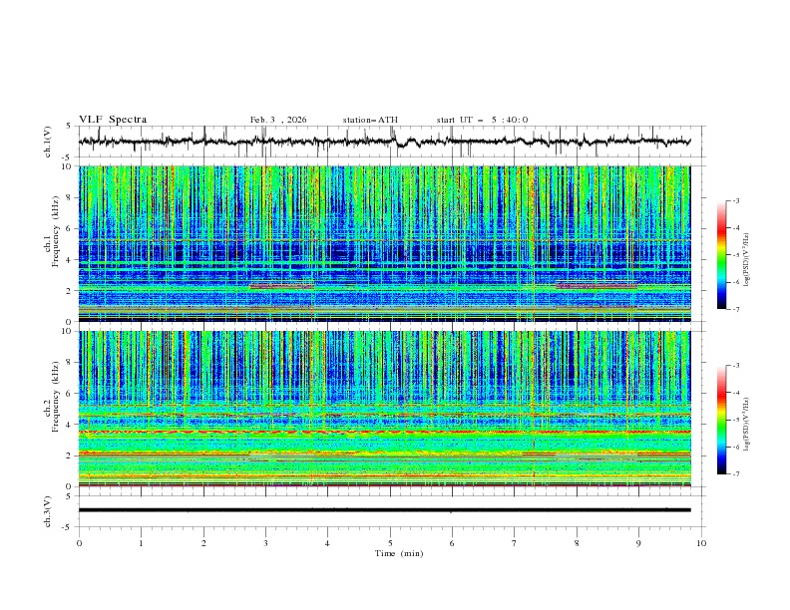Click the "-7" label on the ch.1 color bar

[x=736, y=309]
